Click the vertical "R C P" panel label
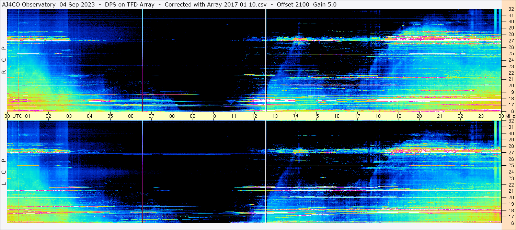Viewport: 516px width, 230px height. coord(4,60)
